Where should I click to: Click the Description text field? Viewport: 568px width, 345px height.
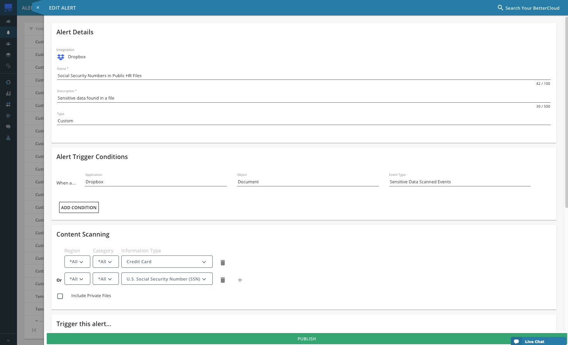click(x=303, y=98)
